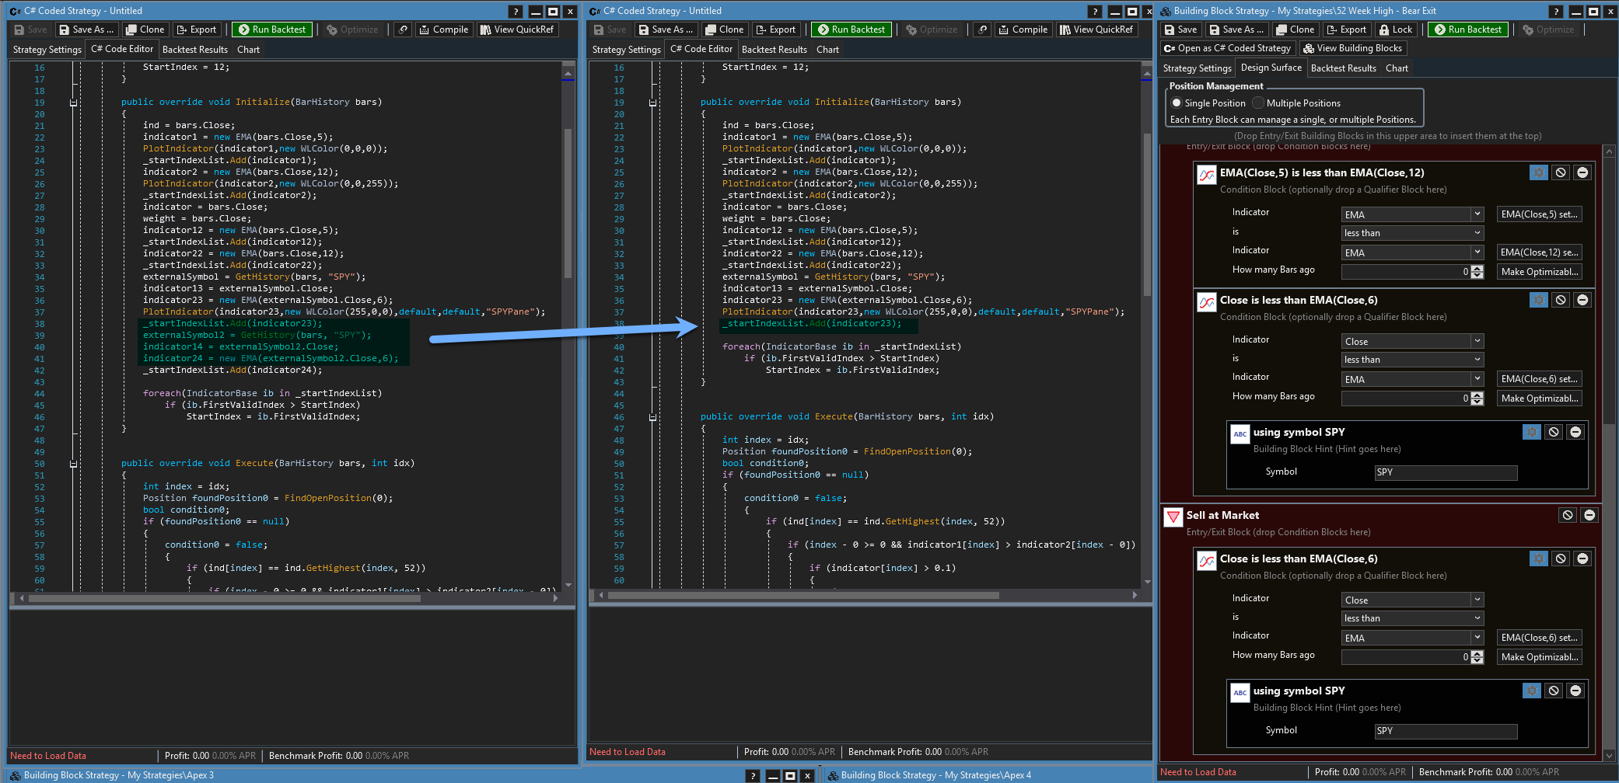Screen dimensions: 1619x783
Task: Click the Lock strategy button
Action: coord(1394,30)
